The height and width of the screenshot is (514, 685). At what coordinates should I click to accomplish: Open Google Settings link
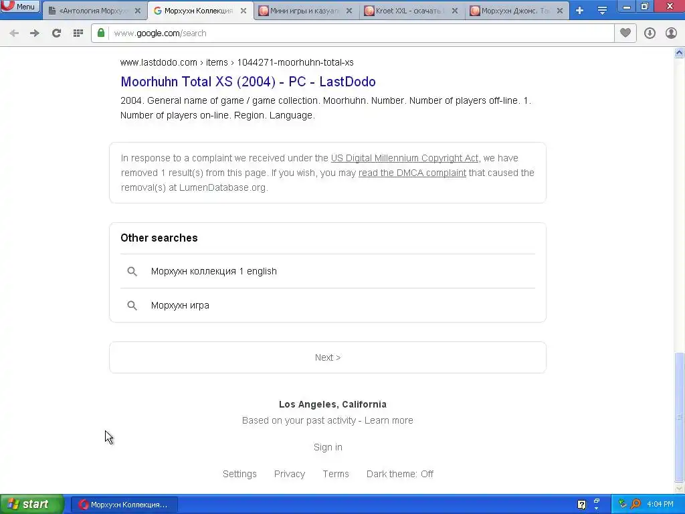click(239, 475)
